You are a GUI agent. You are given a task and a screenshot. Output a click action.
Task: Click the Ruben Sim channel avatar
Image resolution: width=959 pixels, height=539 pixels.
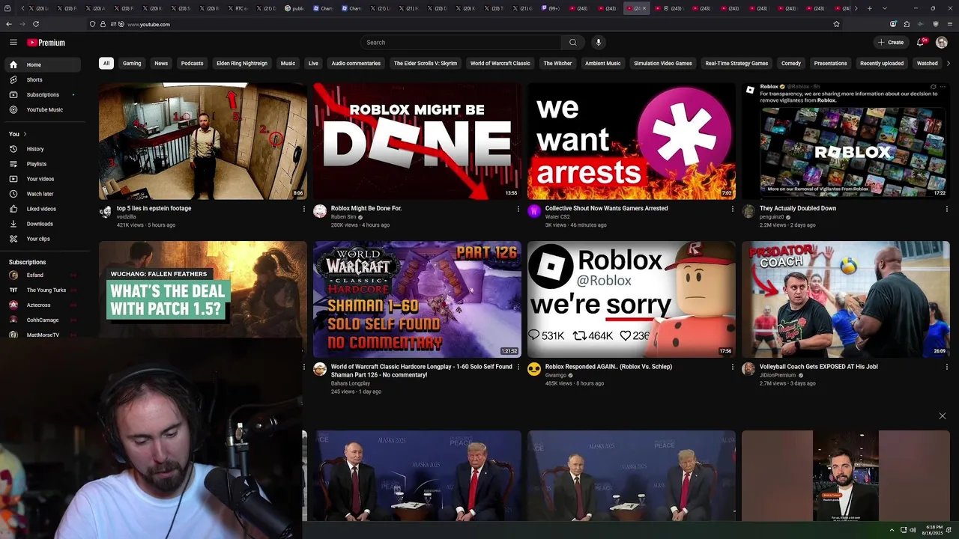(x=320, y=211)
